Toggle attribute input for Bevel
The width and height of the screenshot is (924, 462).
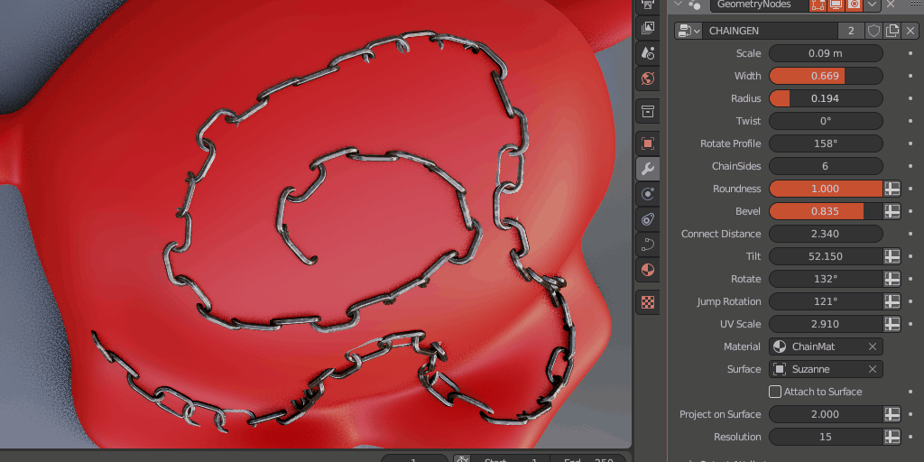[x=892, y=211]
